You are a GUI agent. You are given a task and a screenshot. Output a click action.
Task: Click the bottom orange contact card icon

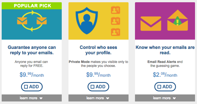[x=115, y=32]
